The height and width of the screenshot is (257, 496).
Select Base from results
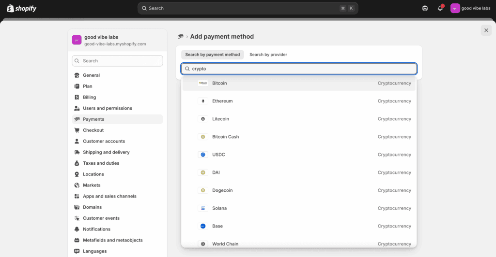point(299,226)
